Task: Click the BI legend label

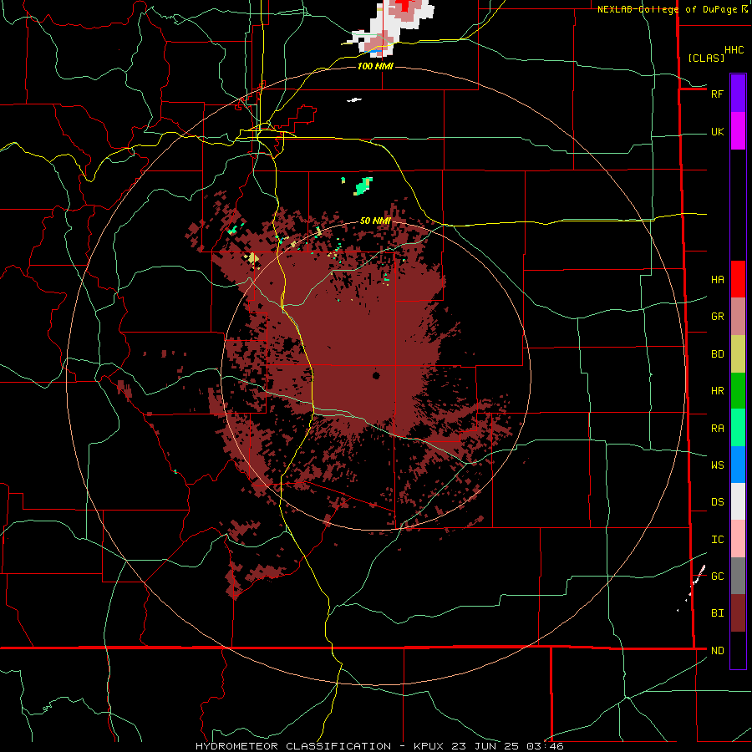Action: tap(717, 613)
